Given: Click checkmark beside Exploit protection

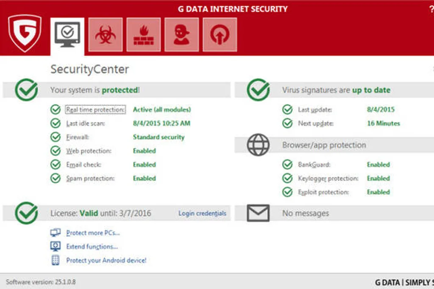Looking at the screenshot, I should (x=287, y=192).
